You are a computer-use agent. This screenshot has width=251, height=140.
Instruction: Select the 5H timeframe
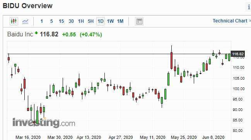tap(90, 21)
